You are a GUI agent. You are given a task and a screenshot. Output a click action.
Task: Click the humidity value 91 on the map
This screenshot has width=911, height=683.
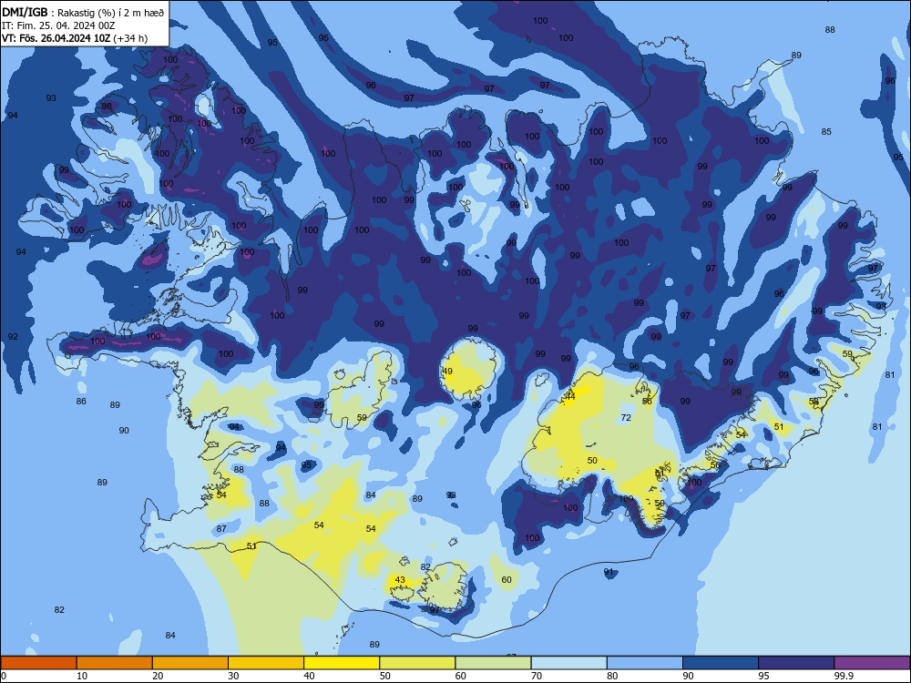coord(609,572)
